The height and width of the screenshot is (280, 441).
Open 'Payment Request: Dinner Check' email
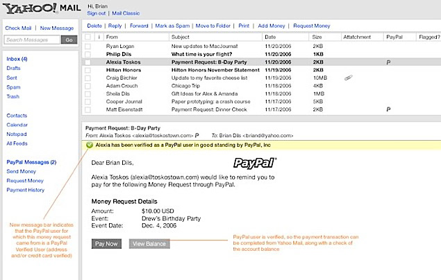pos(209,110)
